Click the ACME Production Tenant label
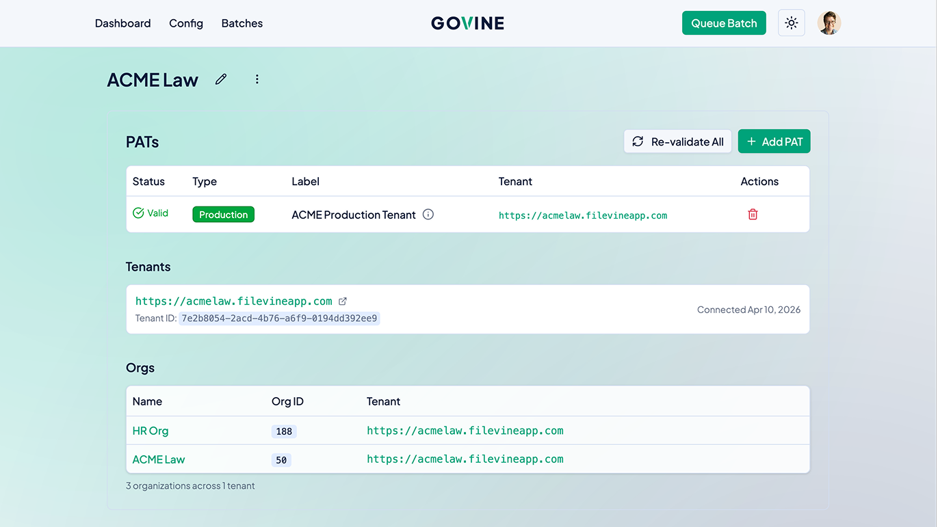The width and height of the screenshot is (938, 527). (x=354, y=215)
